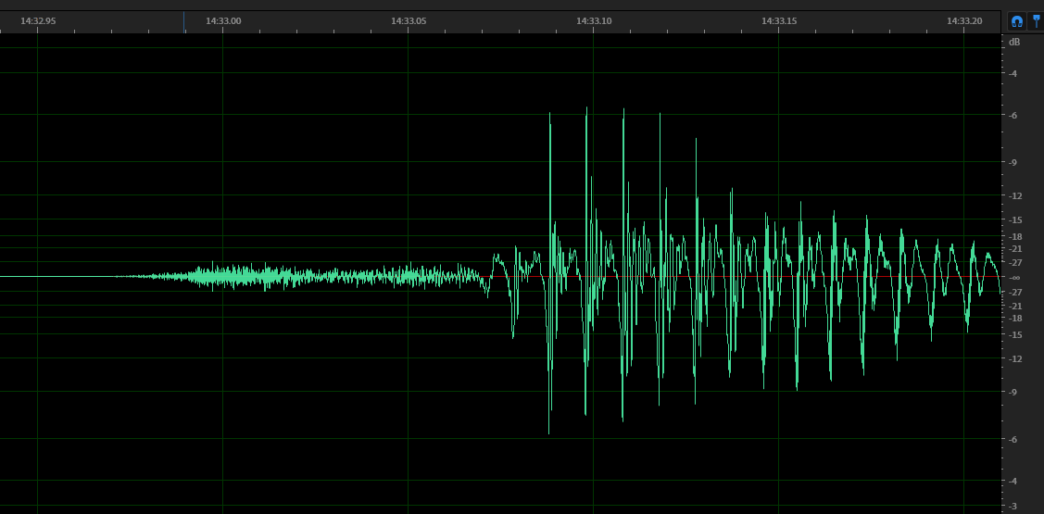Image resolution: width=1044 pixels, height=514 pixels.
Task: Click the upper -4 dB scale label
Action: click(x=1013, y=73)
